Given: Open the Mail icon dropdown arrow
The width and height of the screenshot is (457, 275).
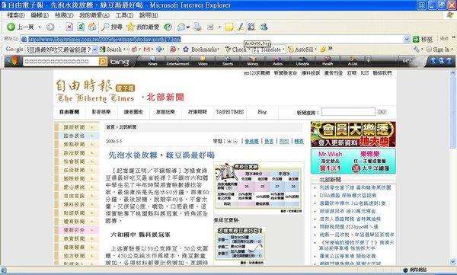Looking at the screenshot, I should click(188, 27).
